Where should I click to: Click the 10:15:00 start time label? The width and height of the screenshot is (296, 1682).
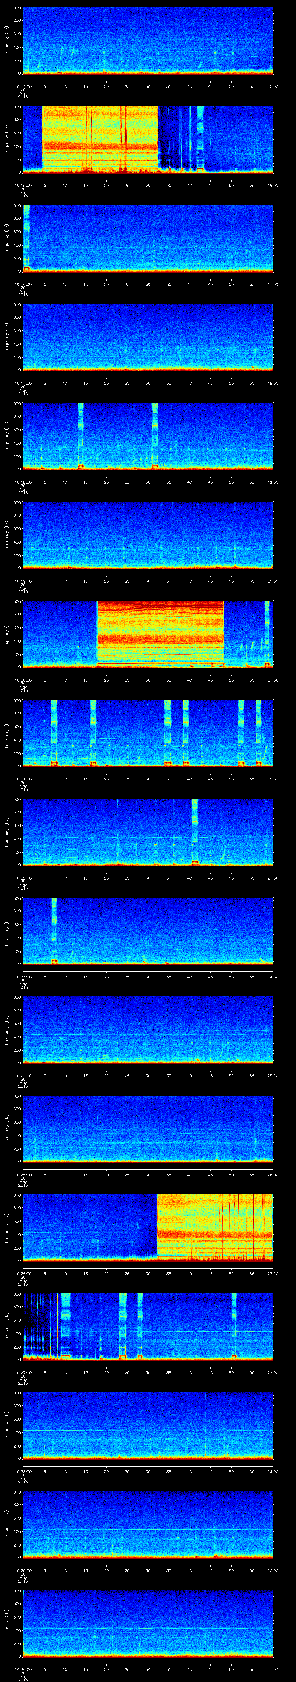coord(23,186)
